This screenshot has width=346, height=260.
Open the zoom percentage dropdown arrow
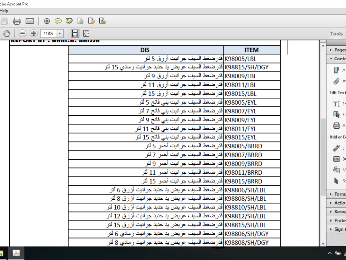pyautogui.click(x=60, y=34)
